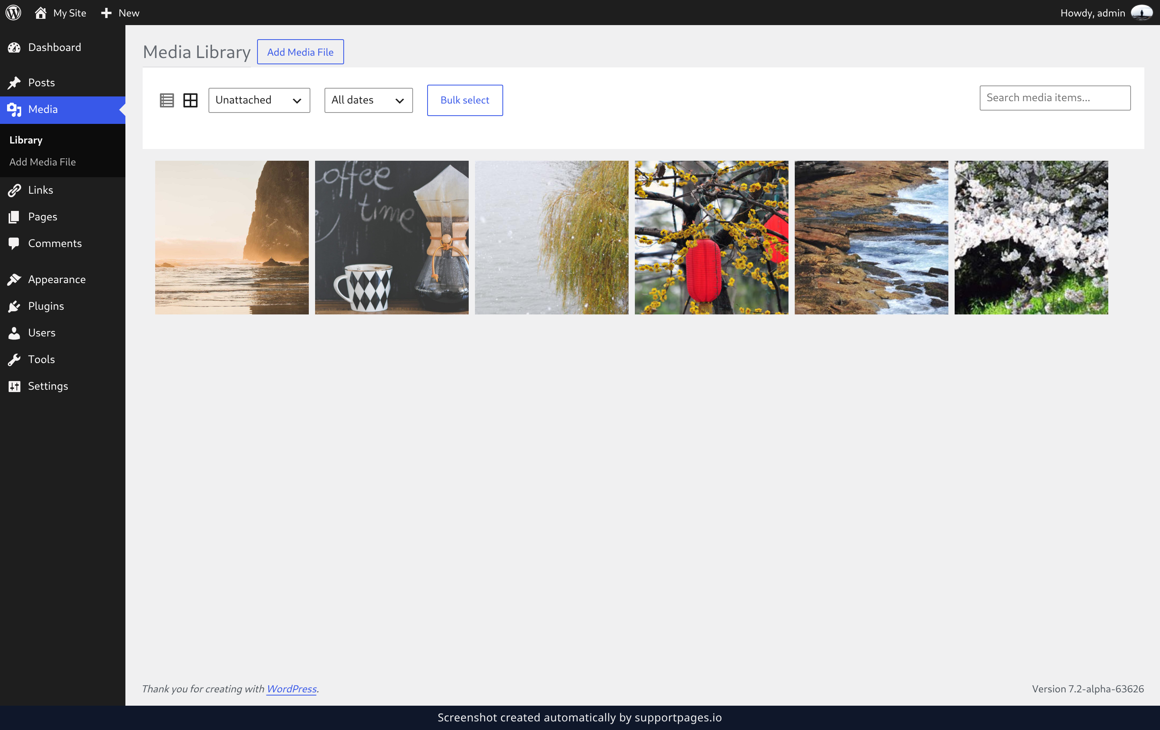Image resolution: width=1160 pixels, height=730 pixels.
Task: Select Library submenu item
Action: [x=26, y=140]
